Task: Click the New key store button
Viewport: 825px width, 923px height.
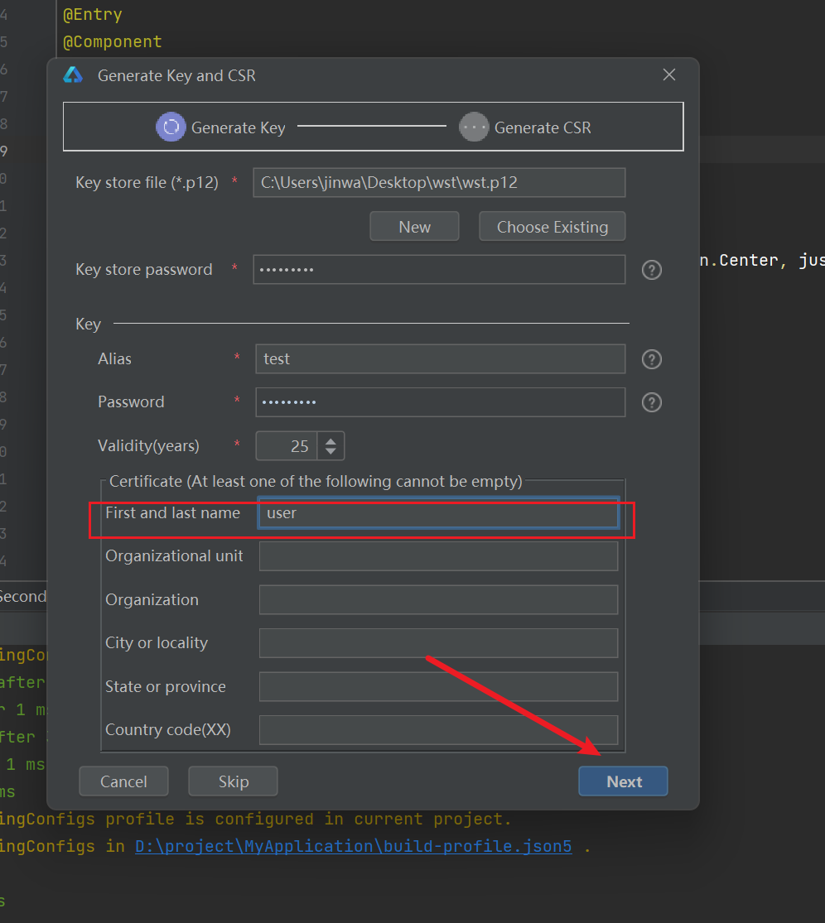Action: [414, 227]
